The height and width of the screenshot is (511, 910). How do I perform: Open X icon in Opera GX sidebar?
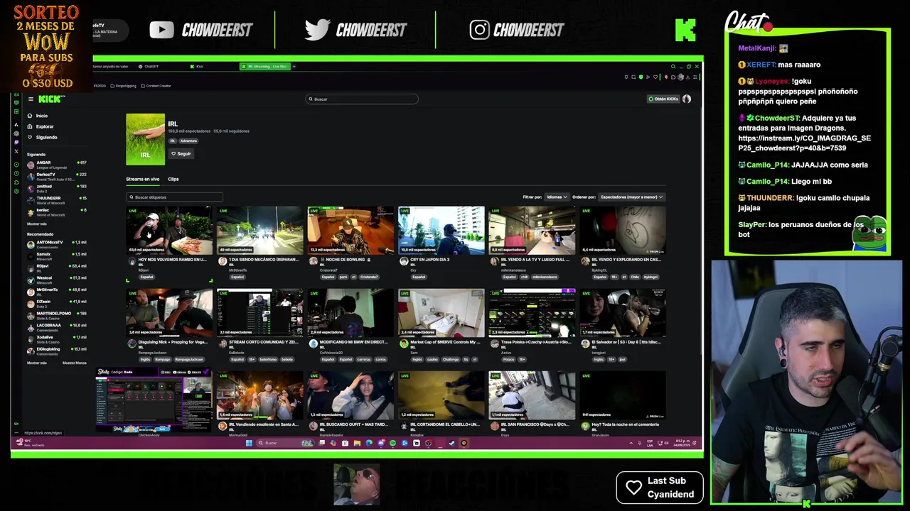pos(16,151)
